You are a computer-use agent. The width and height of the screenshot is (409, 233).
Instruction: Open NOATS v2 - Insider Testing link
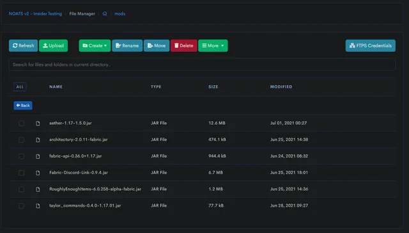(36, 13)
